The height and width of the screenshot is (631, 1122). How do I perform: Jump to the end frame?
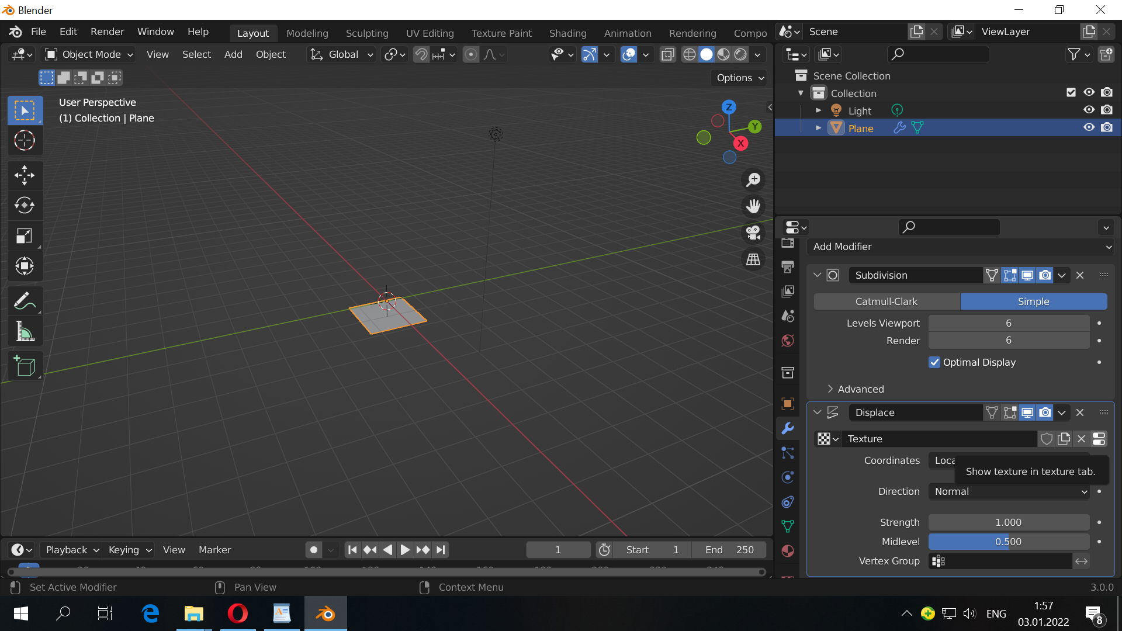(x=441, y=550)
